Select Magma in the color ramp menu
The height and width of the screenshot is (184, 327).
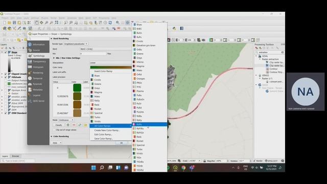click(x=110, y=92)
